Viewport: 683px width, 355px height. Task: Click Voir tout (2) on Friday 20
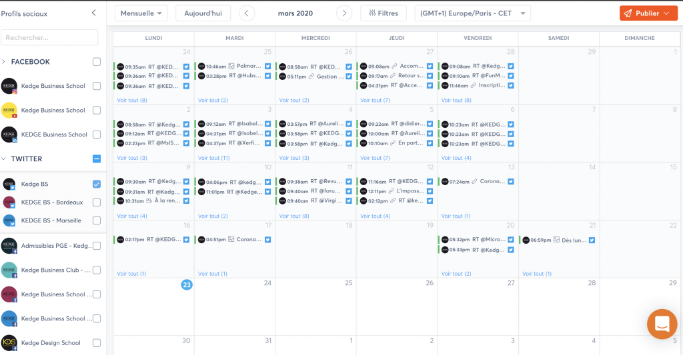[456, 274]
